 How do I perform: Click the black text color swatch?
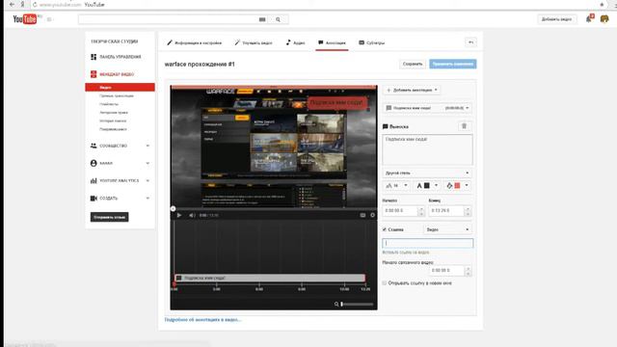[426, 185]
